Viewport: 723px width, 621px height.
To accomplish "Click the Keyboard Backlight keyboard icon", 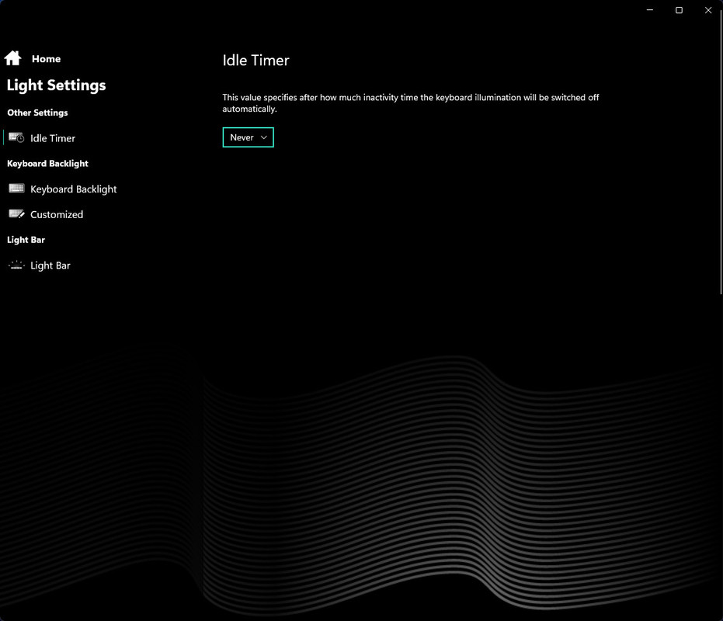I will pyautogui.click(x=16, y=188).
